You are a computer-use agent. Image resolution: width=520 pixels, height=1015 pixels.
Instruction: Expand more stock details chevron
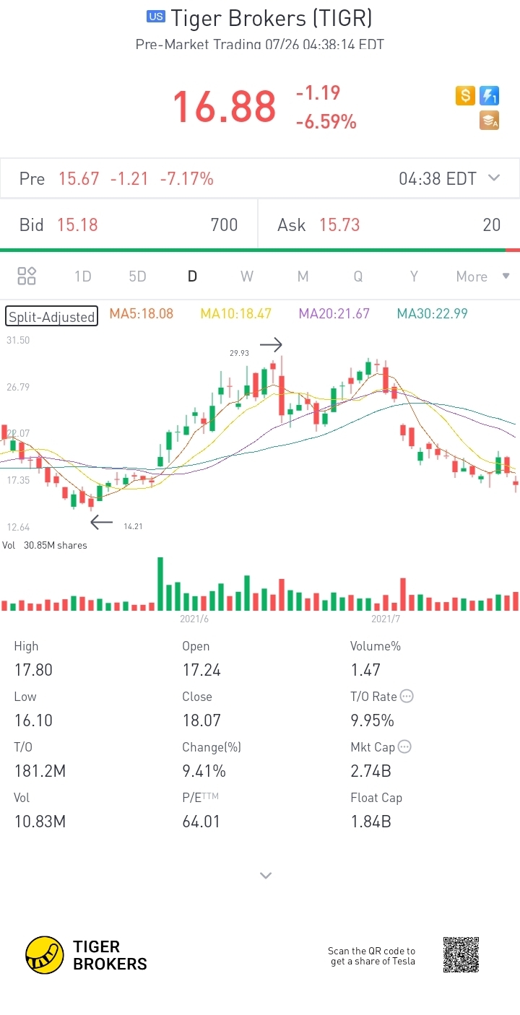click(x=266, y=876)
